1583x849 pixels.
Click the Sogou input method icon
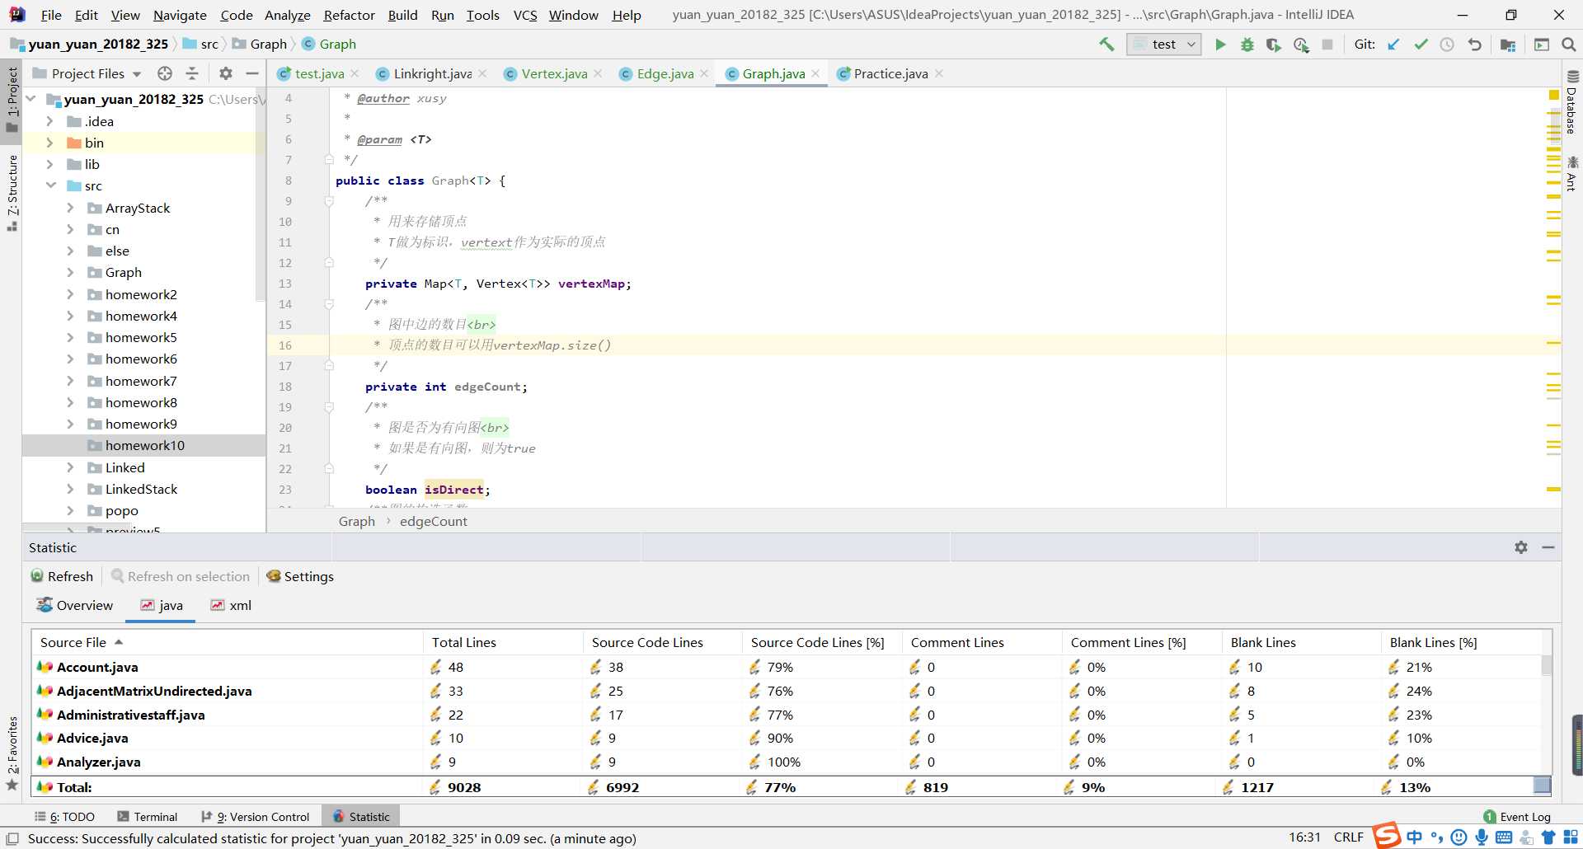point(1387,836)
